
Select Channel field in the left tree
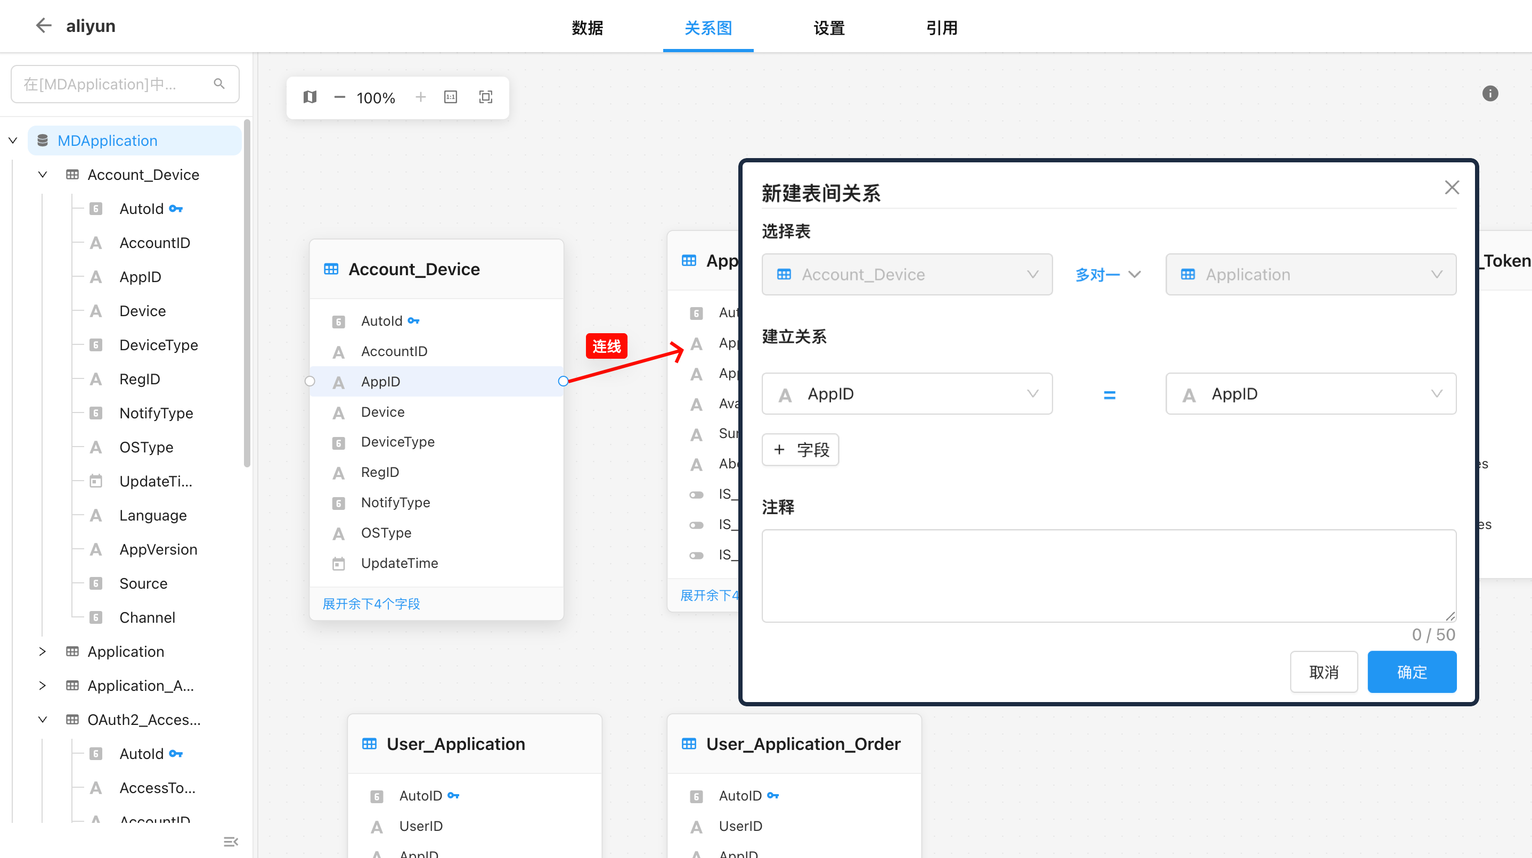click(147, 617)
